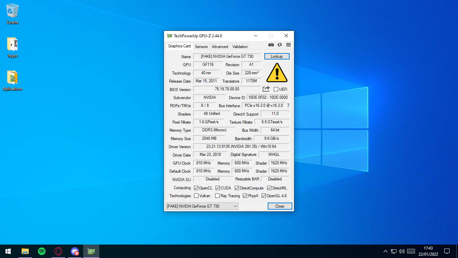Select the Jogos folder on desktop
Screen dimensions: 458x258
pos(12,47)
